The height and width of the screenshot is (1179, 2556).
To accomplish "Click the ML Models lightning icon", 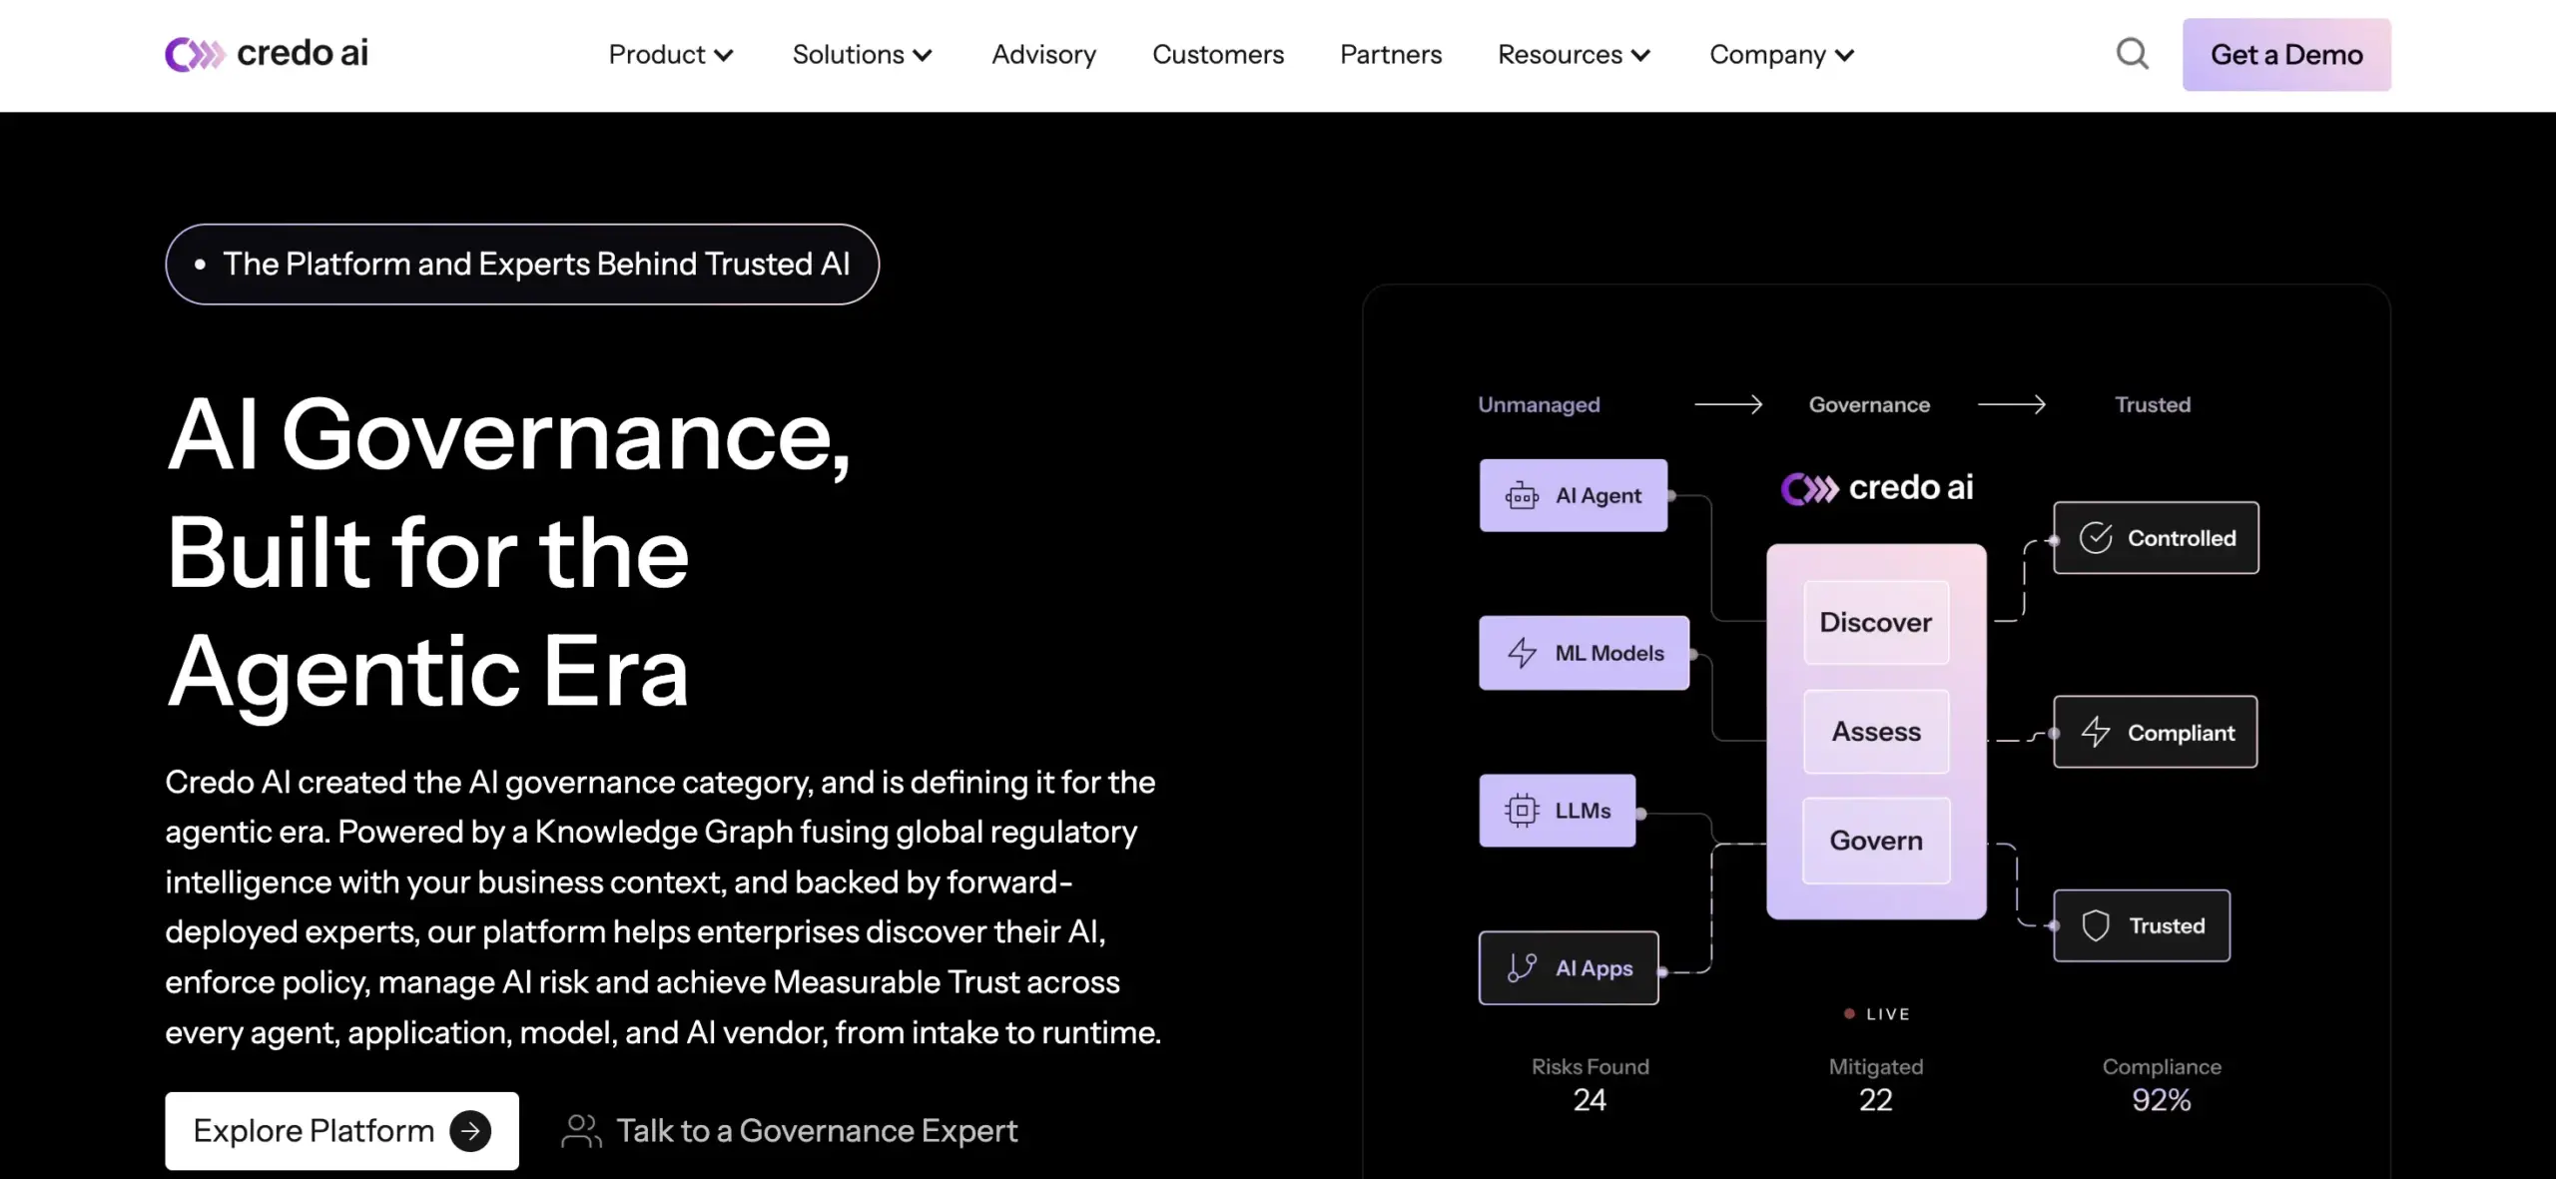I will point(1522,653).
